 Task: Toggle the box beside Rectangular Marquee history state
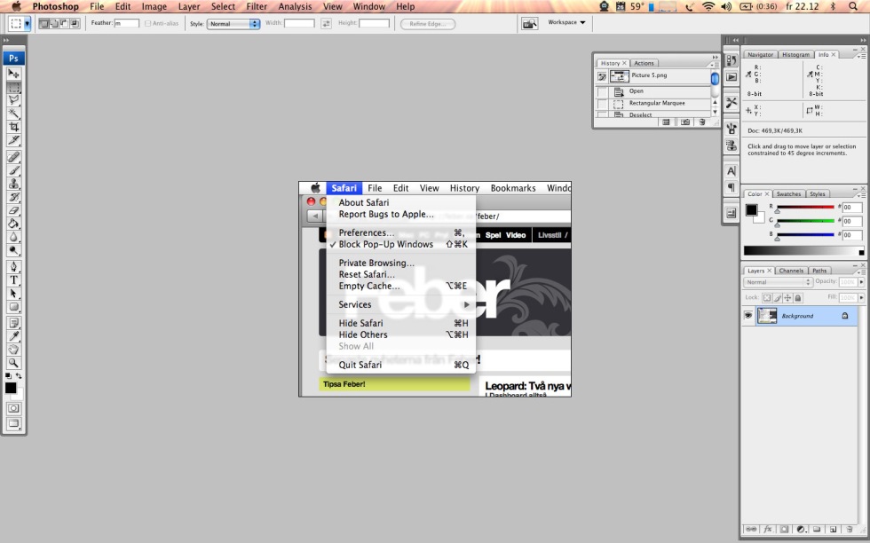[x=603, y=104]
